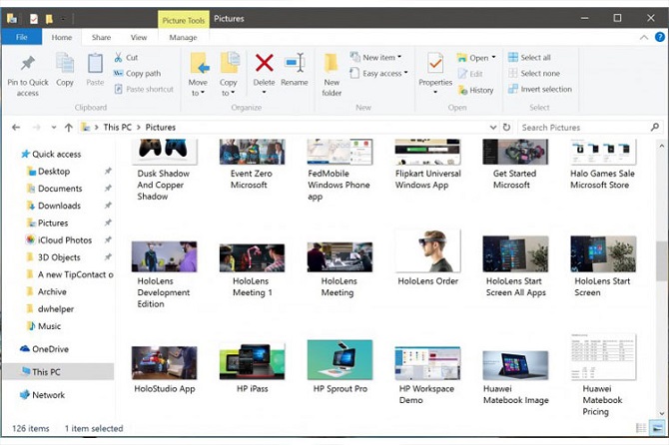Click the new folder icon in title bar
Image resolution: width=669 pixels, height=445 pixels.
(50, 18)
